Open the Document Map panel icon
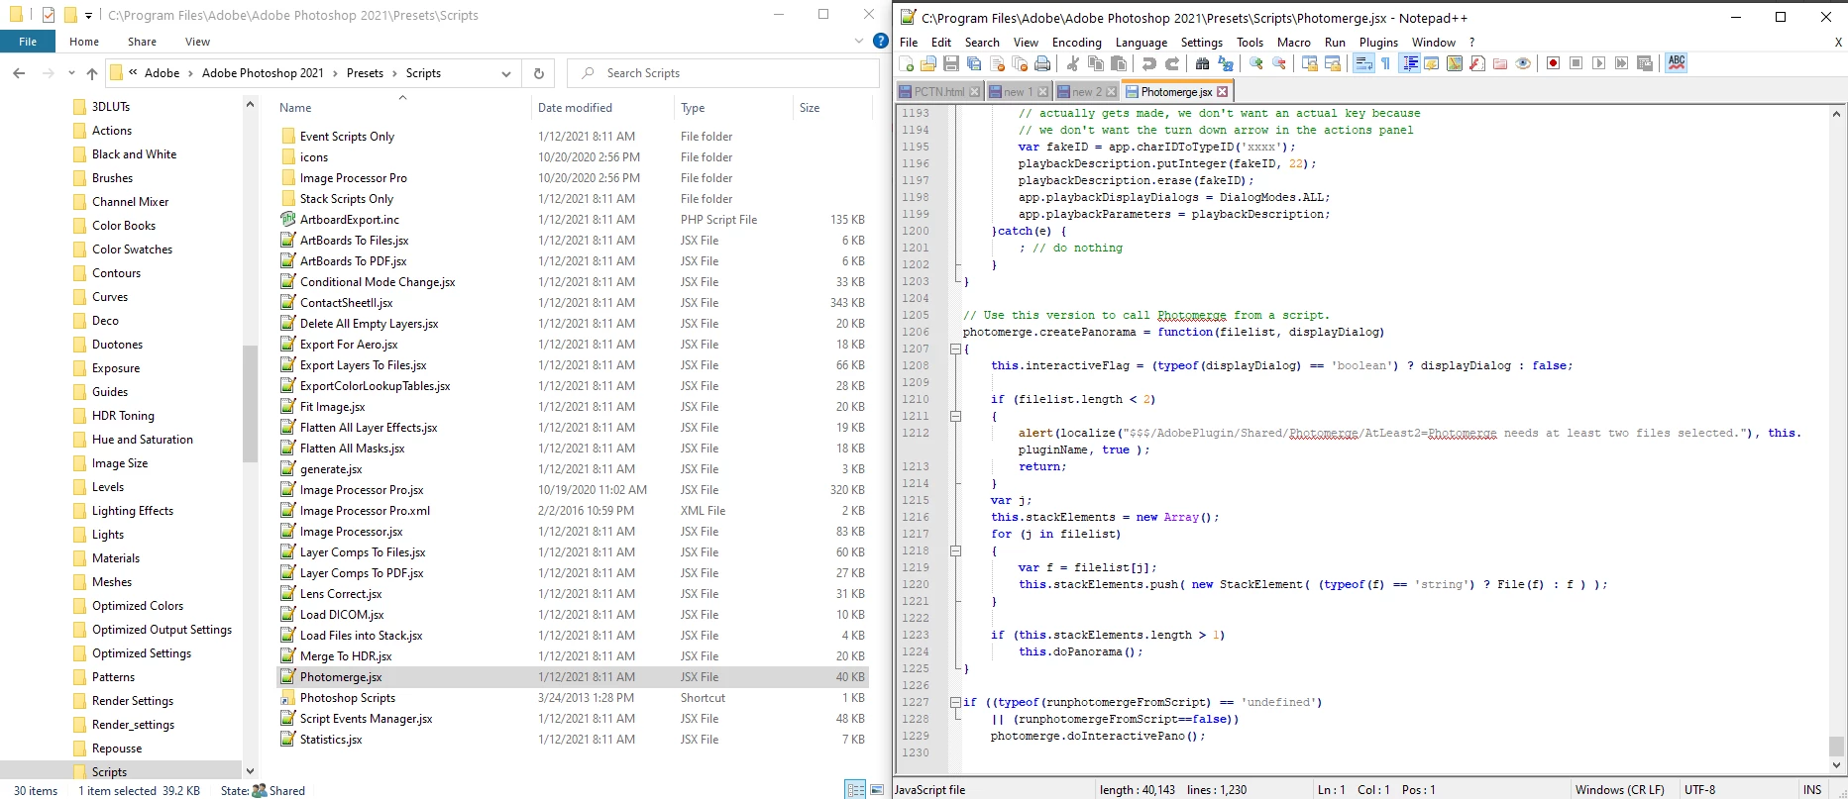Screen dimensions: 1848x799 [1455, 63]
